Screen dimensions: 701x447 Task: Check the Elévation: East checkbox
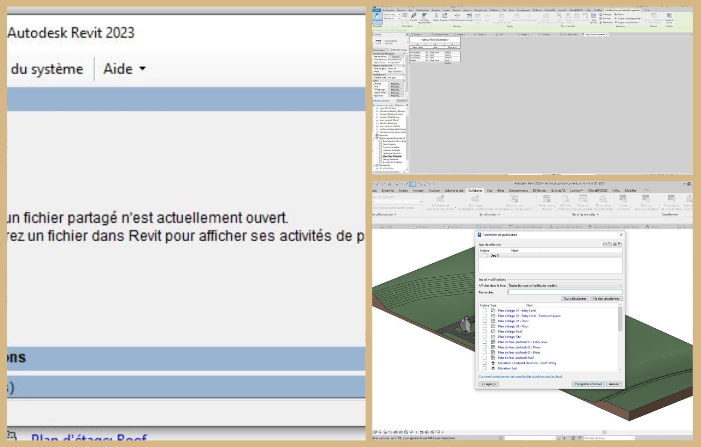(x=485, y=368)
